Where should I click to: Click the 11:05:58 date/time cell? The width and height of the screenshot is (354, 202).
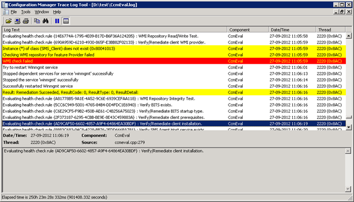click(x=288, y=36)
